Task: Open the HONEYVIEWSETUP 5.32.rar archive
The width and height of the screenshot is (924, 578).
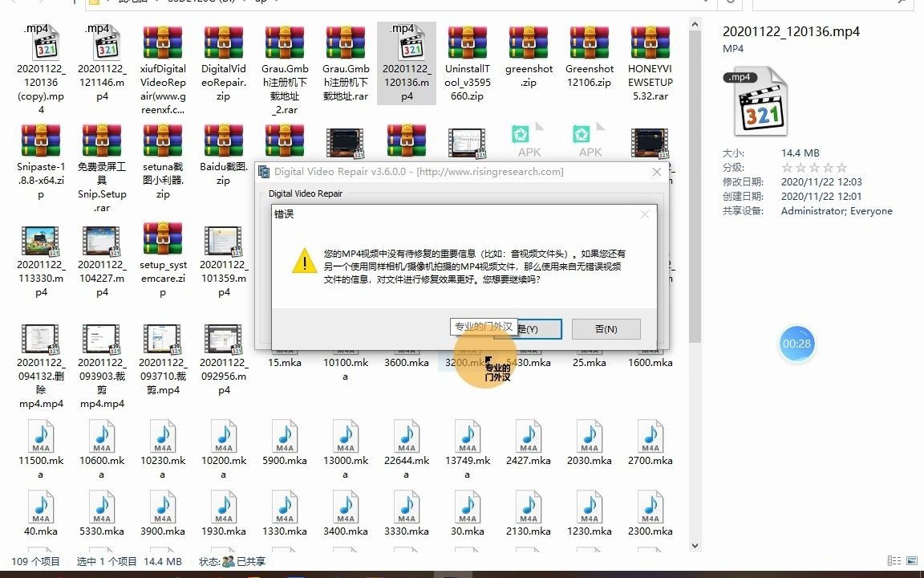Action: 650,44
